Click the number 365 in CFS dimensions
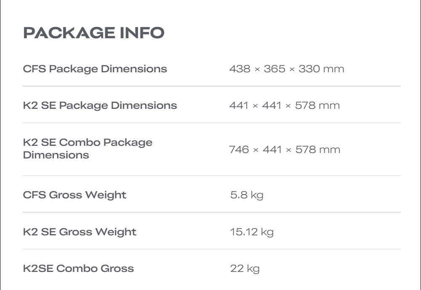 click(274, 69)
